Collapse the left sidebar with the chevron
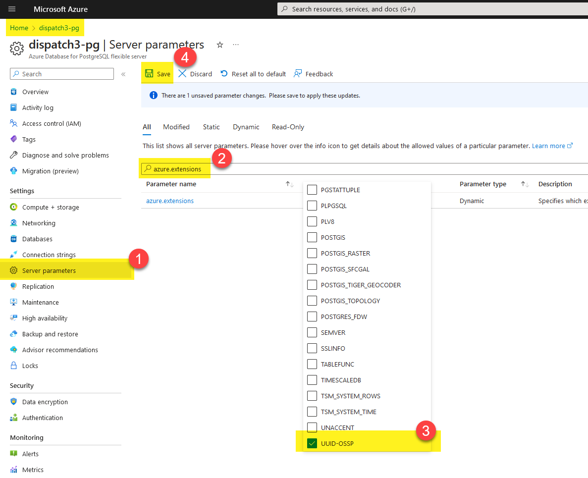 [x=123, y=74]
